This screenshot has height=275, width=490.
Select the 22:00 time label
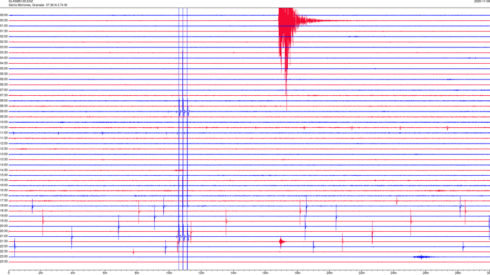coord(4,246)
